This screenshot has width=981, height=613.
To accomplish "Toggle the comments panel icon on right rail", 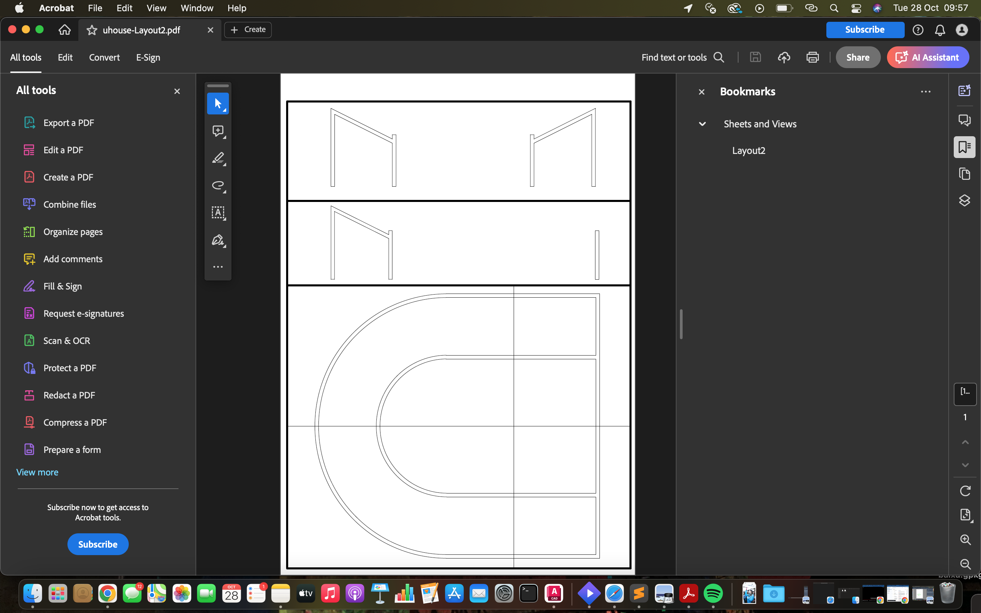I will tap(964, 120).
